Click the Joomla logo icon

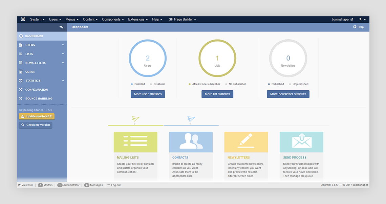point(23,19)
